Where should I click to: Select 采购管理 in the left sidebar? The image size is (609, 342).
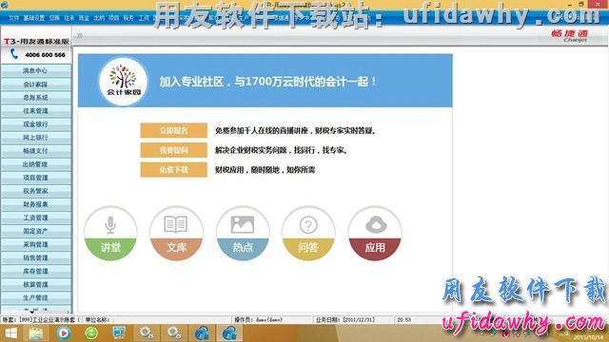36,244
